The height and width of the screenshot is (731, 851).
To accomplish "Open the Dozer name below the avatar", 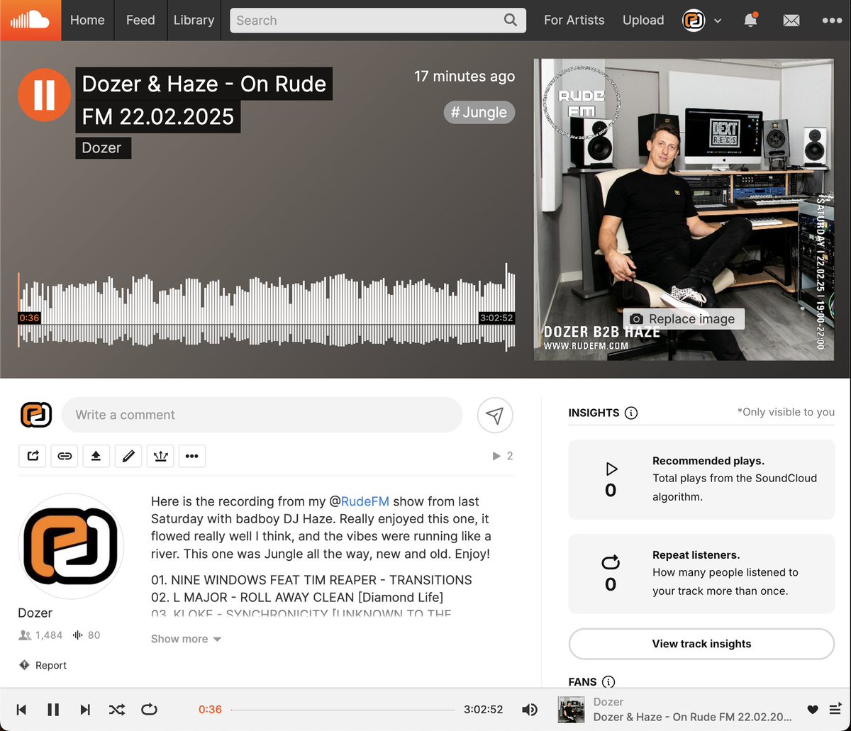I will [x=35, y=613].
